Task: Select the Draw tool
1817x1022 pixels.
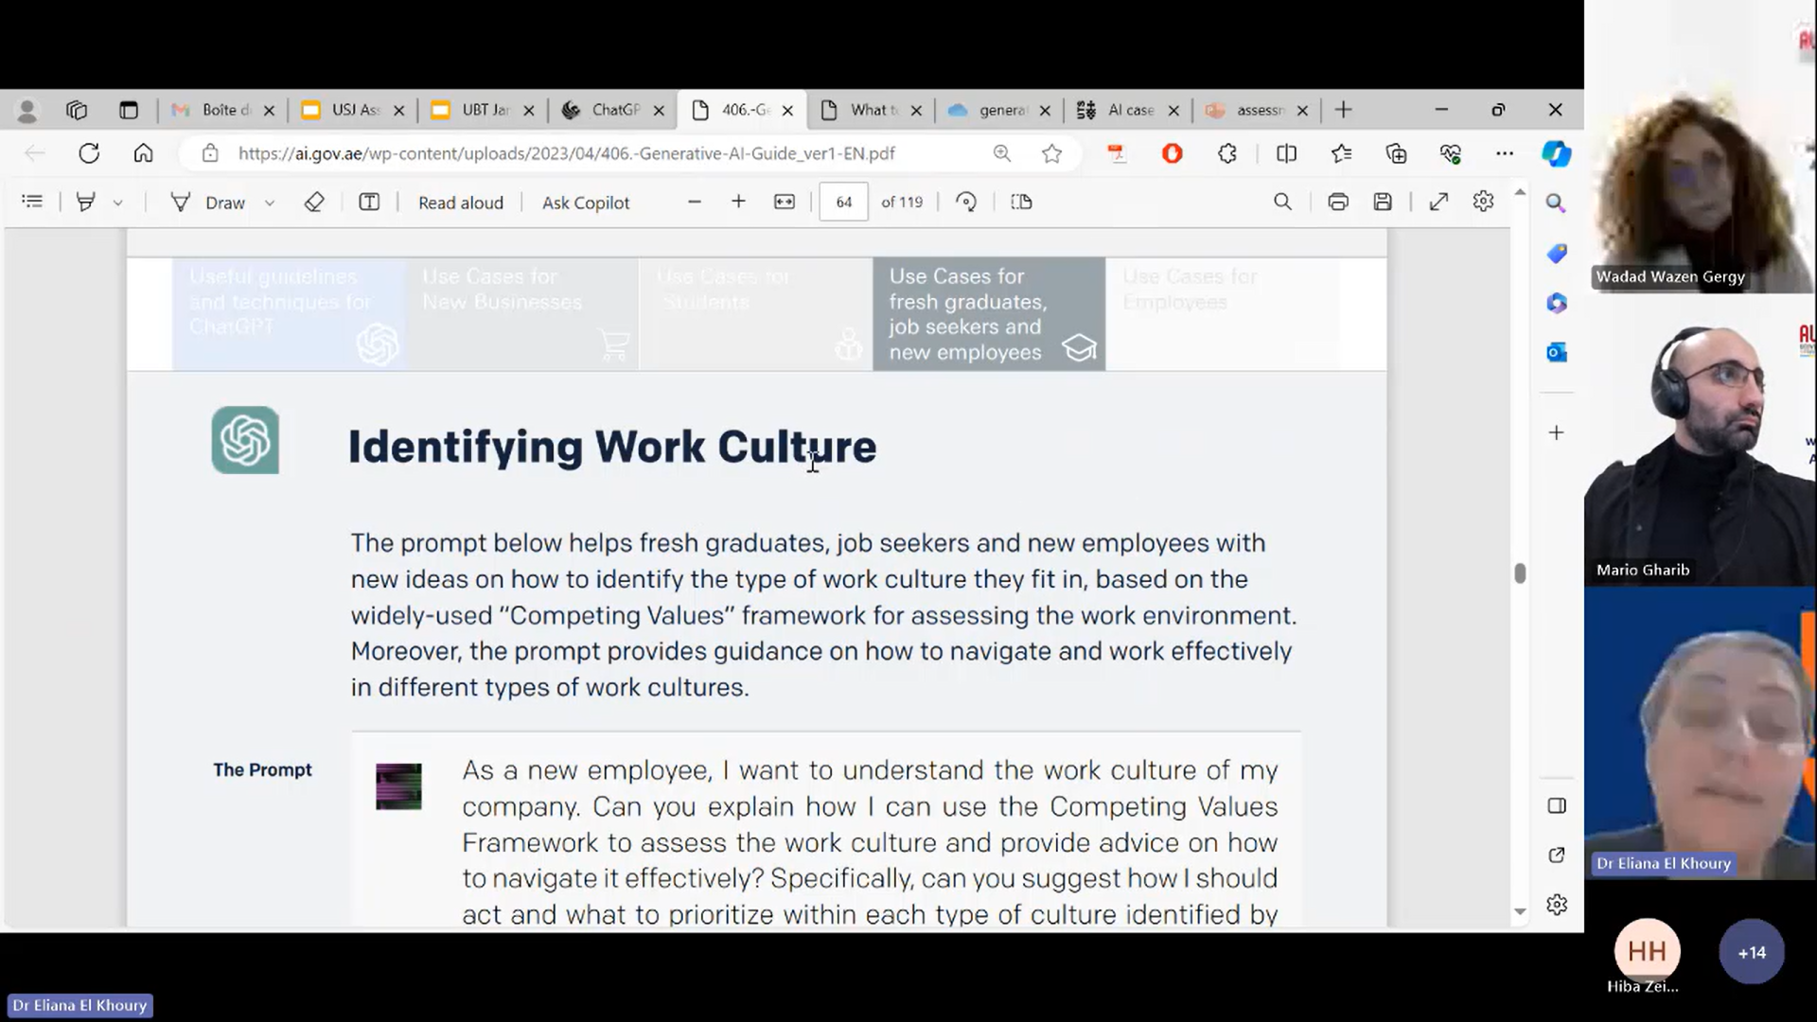Action: pos(208,202)
